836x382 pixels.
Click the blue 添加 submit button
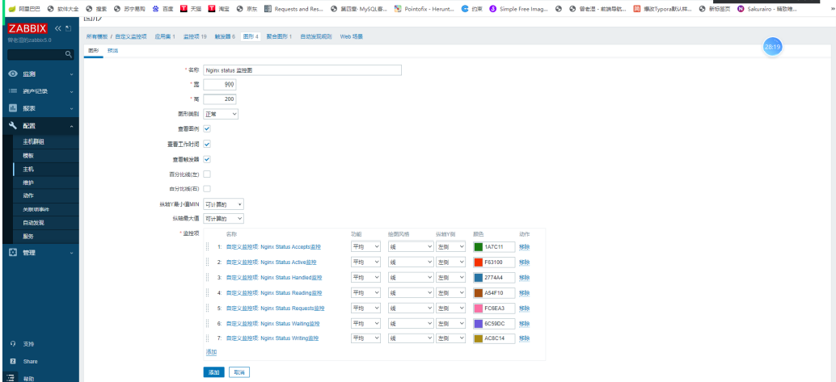tap(213, 372)
